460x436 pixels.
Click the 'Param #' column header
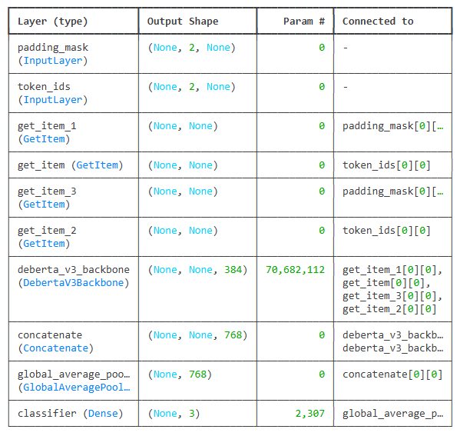(304, 22)
